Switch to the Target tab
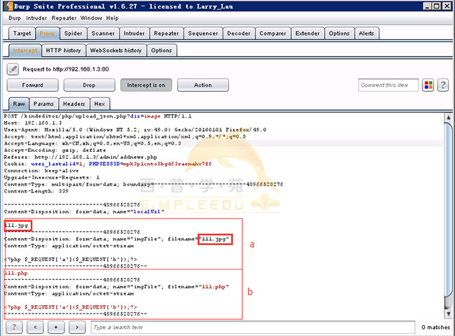 pos(22,34)
